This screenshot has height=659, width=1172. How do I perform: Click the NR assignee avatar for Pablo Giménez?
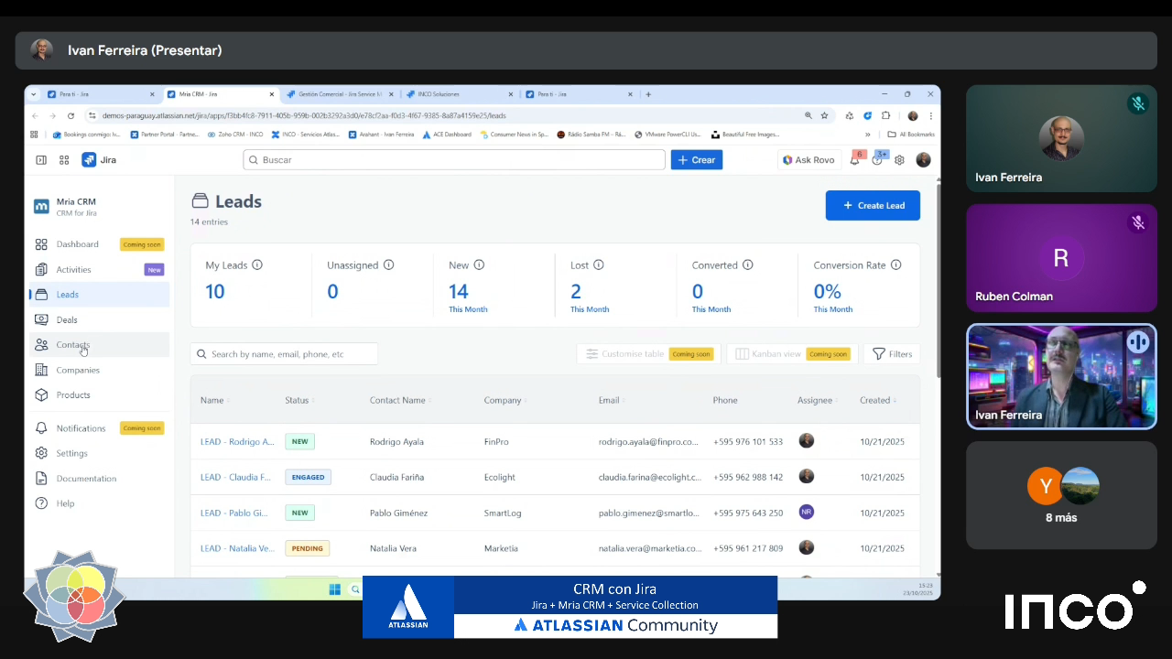pyautogui.click(x=807, y=513)
